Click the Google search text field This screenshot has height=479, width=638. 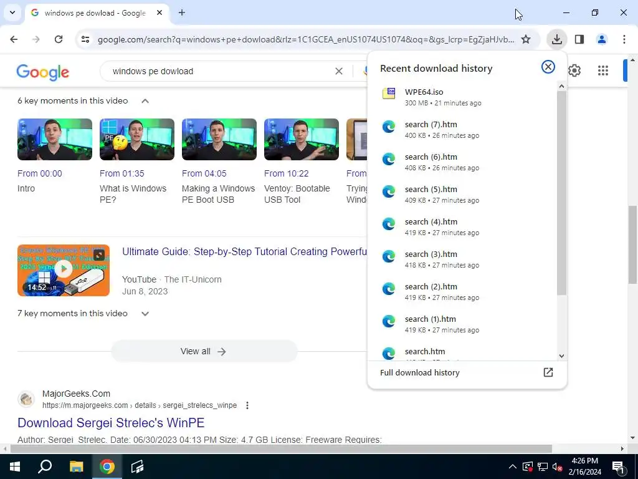[220, 71]
